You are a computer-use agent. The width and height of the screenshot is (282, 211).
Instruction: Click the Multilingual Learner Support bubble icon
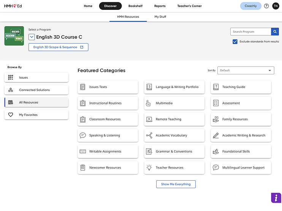pos(215,167)
